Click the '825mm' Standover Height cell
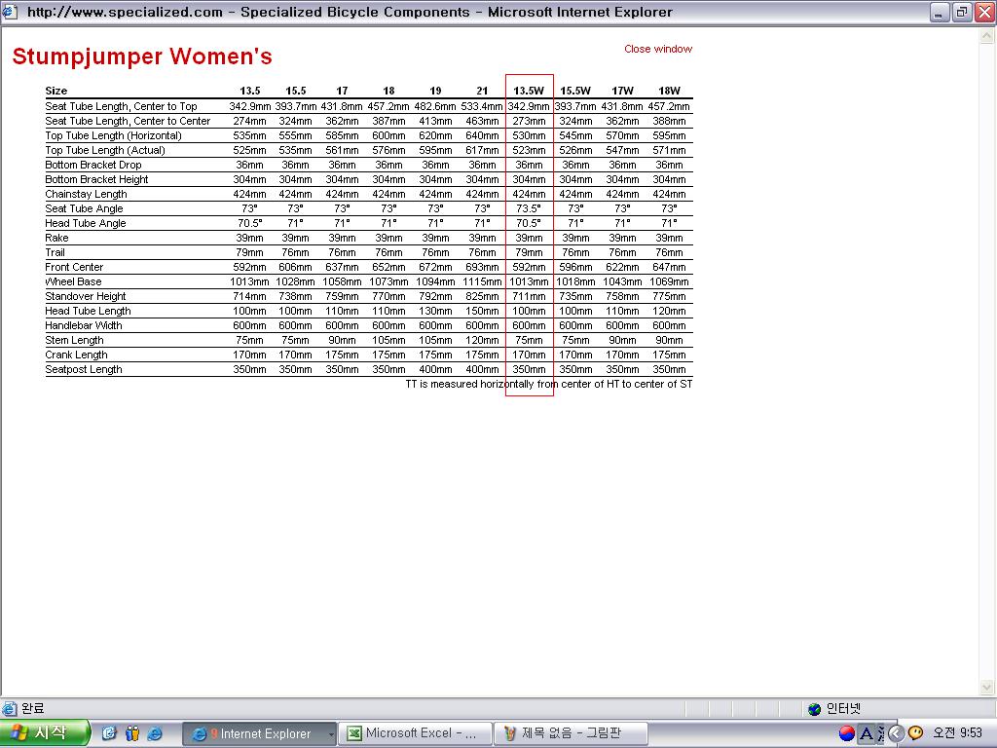The height and width of the screenshot is (748, 997). [482, 296]
